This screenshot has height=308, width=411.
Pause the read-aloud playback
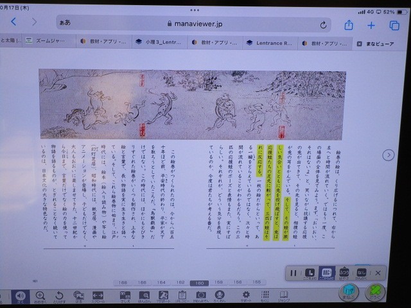(293, 272)
